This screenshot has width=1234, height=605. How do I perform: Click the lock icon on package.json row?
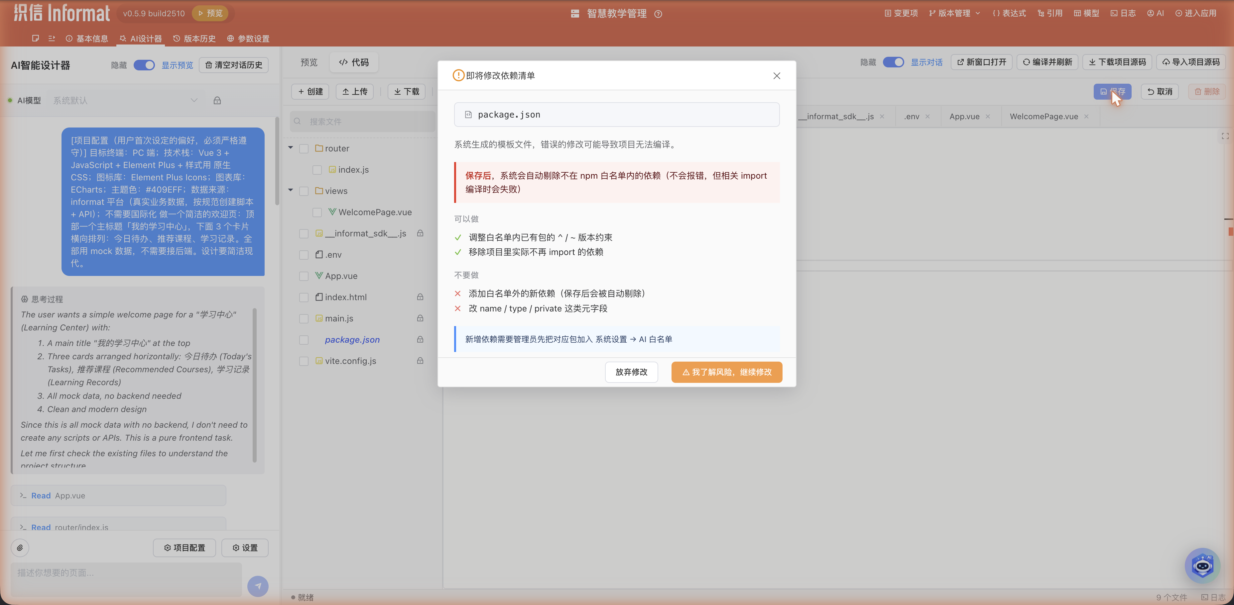[420, 339]
